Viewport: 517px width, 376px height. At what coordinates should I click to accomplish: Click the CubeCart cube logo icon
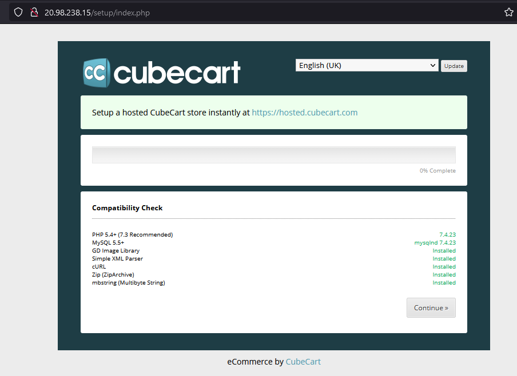[96, 73]
